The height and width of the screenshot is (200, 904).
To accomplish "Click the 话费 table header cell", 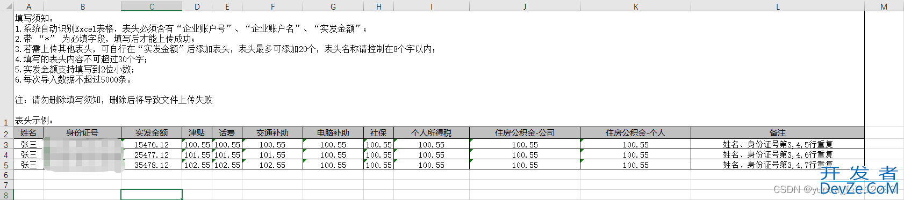I will point(227,133).
